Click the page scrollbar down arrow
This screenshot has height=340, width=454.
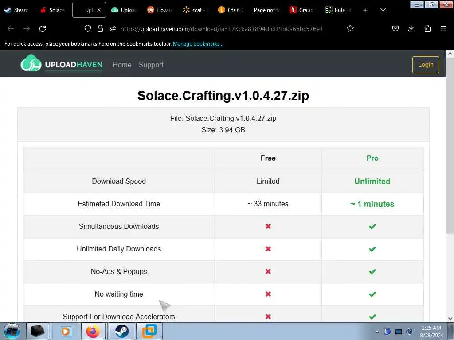pyautogui.click(x=450, y=319)
